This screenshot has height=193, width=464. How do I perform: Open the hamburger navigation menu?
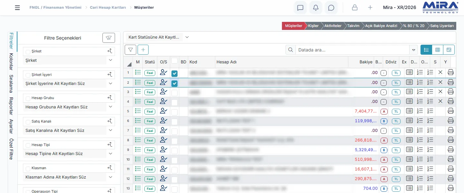point(17,8)
